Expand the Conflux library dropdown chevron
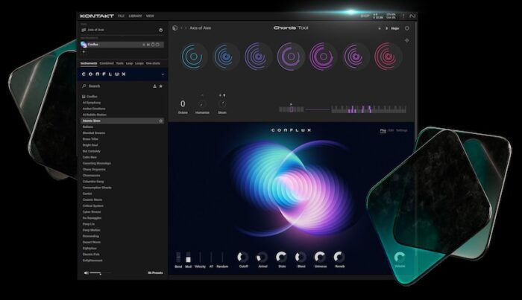522x300 pixels. coord(161,74)
